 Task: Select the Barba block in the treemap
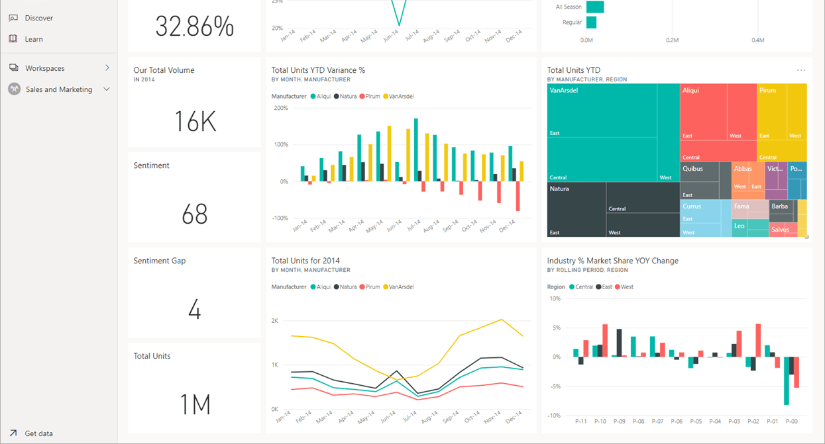tap(782, 210)
